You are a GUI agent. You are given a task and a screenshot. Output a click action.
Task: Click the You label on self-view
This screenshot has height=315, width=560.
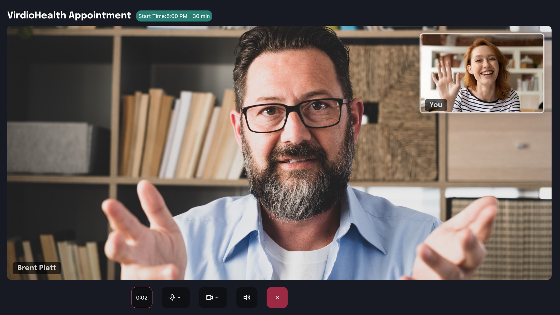coord(436,105)
